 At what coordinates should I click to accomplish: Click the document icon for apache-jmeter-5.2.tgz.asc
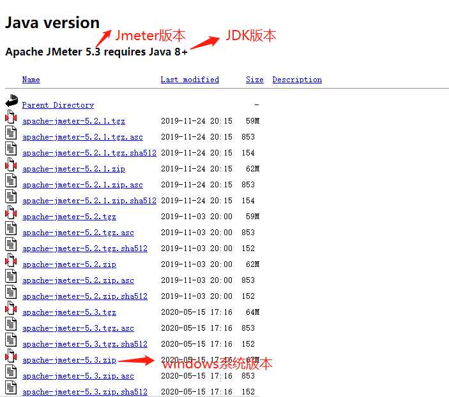click(11, 229)
